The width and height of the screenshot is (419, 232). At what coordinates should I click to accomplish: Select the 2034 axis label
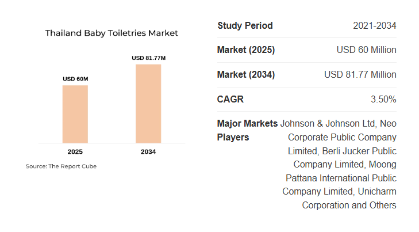pyautogui.click(x=148, y=152)
